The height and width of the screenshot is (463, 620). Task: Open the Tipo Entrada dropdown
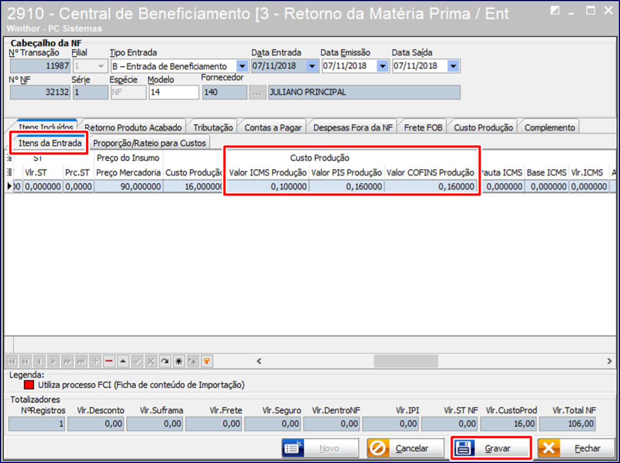242,66
